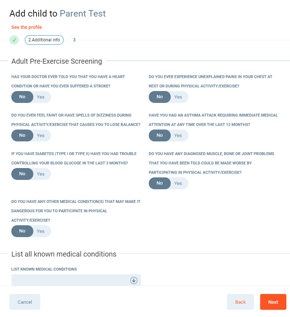Viewport: 290px width, 317px height.
Task: Select No for asthma attack question
Action: click(x=160, y=135)
